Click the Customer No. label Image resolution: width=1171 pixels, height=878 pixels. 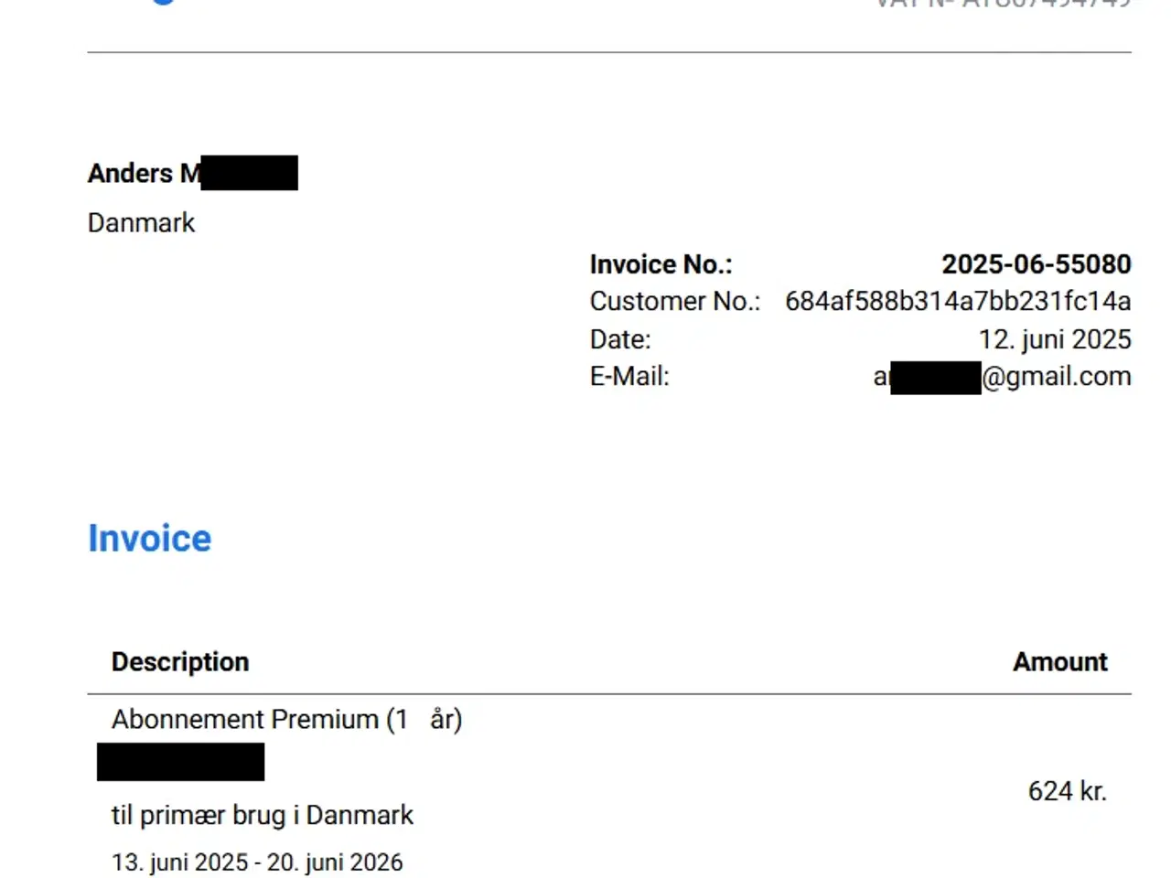point(674,301)
